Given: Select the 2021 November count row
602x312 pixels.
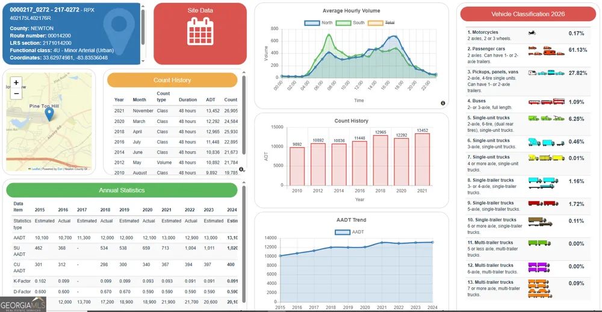Looking at the screenshot, I should [x=175, y=111].
